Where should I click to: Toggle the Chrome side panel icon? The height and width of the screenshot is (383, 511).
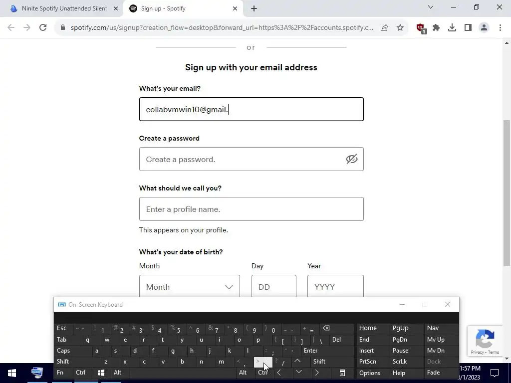(x=468, y=28)
